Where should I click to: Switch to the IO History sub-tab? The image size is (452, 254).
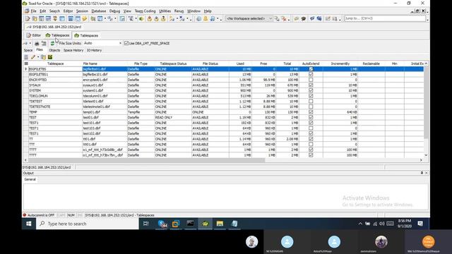click(x=94, y=50)
